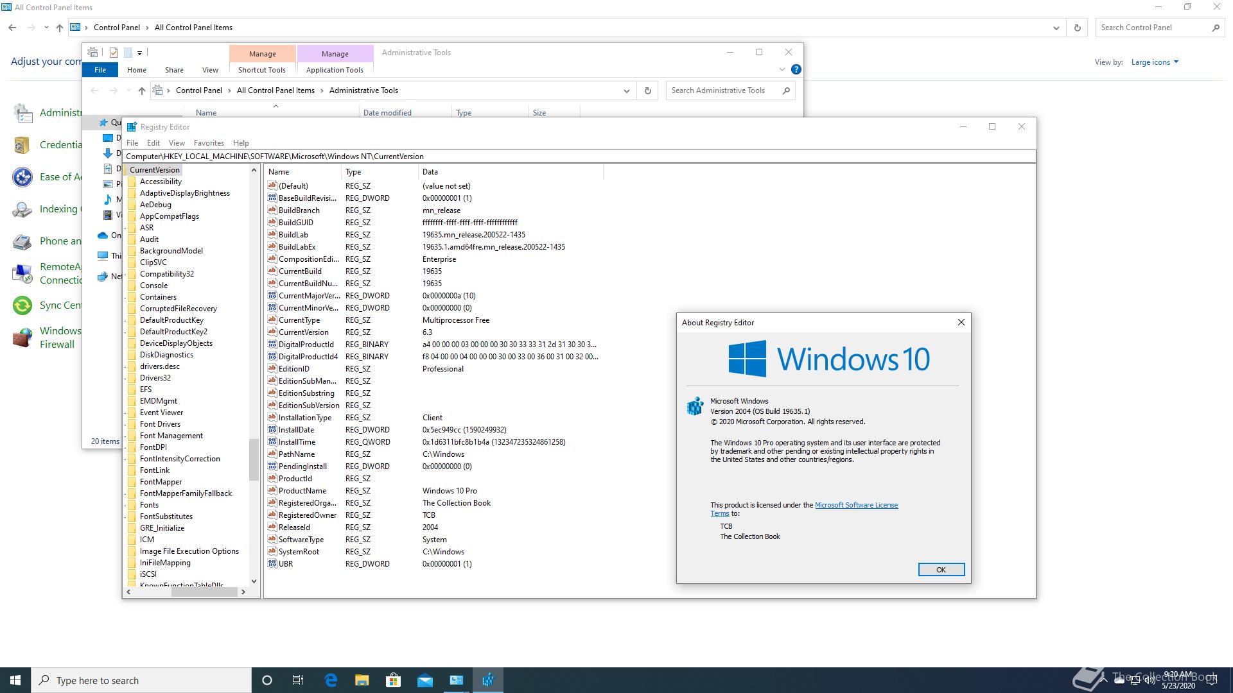Launch Microsoft Store from the taskbar
This screenshot has height=693, width=1233.
click(x=393, y=680)
